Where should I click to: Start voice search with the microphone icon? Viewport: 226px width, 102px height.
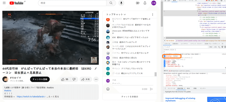click(121, 3)
